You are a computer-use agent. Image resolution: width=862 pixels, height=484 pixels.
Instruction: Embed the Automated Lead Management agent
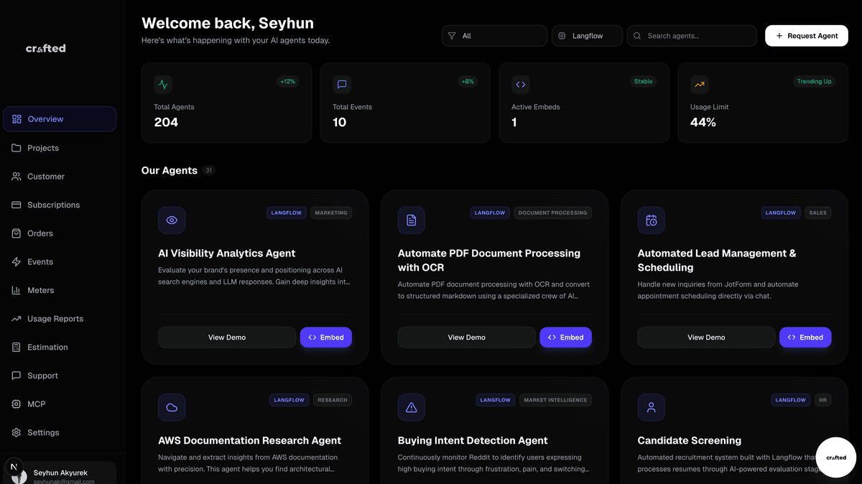[x=805, y=338]
